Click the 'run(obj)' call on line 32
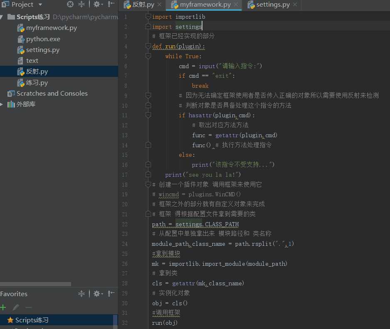The height and width of the screenshot is (329, 390). [165, 323]
